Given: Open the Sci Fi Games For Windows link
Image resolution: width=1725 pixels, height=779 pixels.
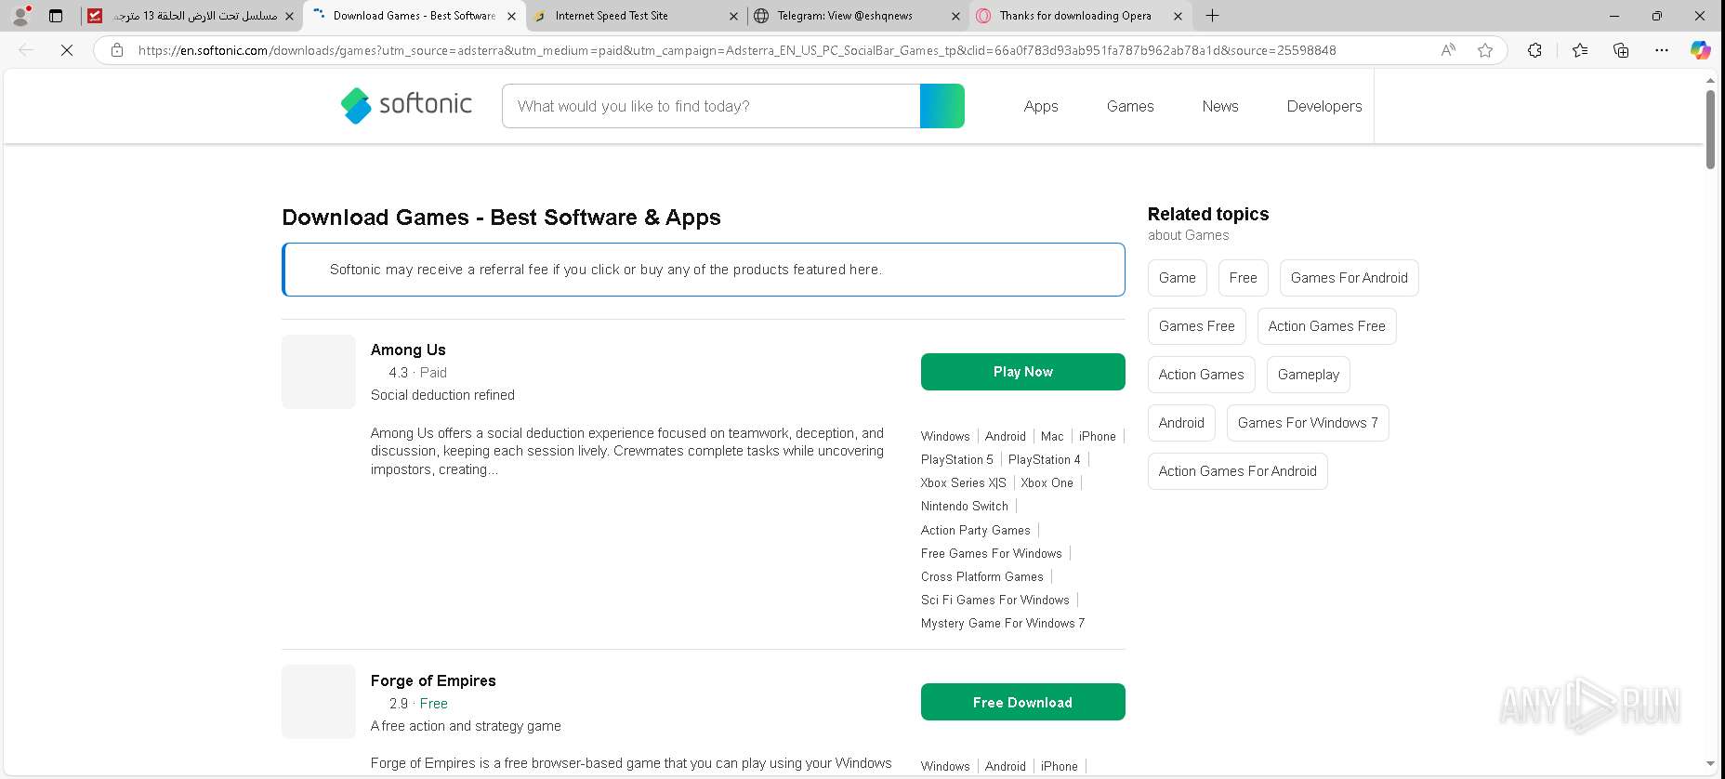Looking at the screenshot, I should pos(995,600).
